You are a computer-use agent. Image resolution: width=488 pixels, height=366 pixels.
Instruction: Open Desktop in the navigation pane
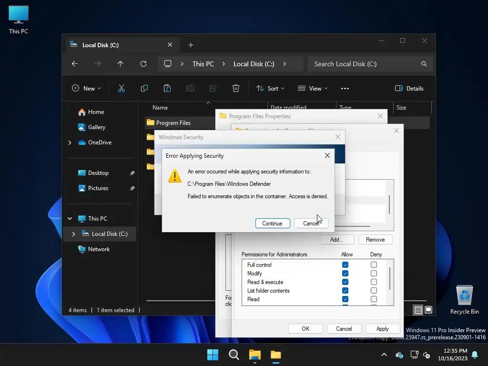click(98, 173)
